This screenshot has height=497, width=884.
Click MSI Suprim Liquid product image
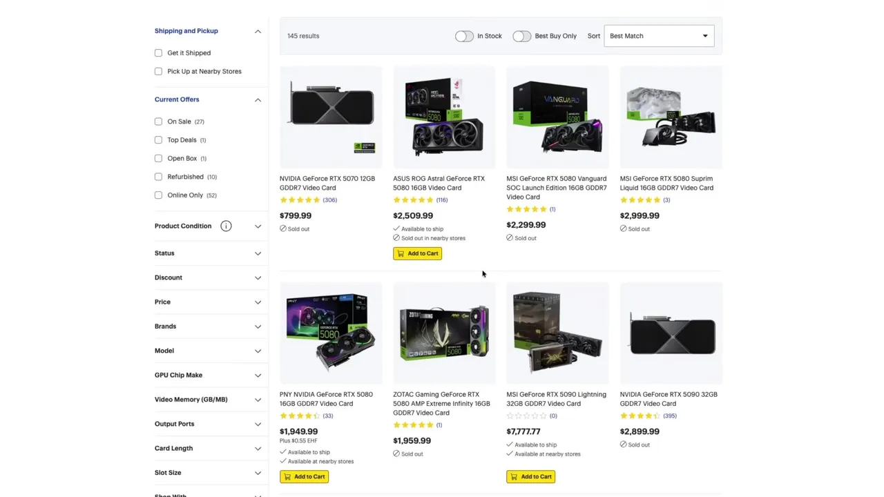click(x=671, y=117)
